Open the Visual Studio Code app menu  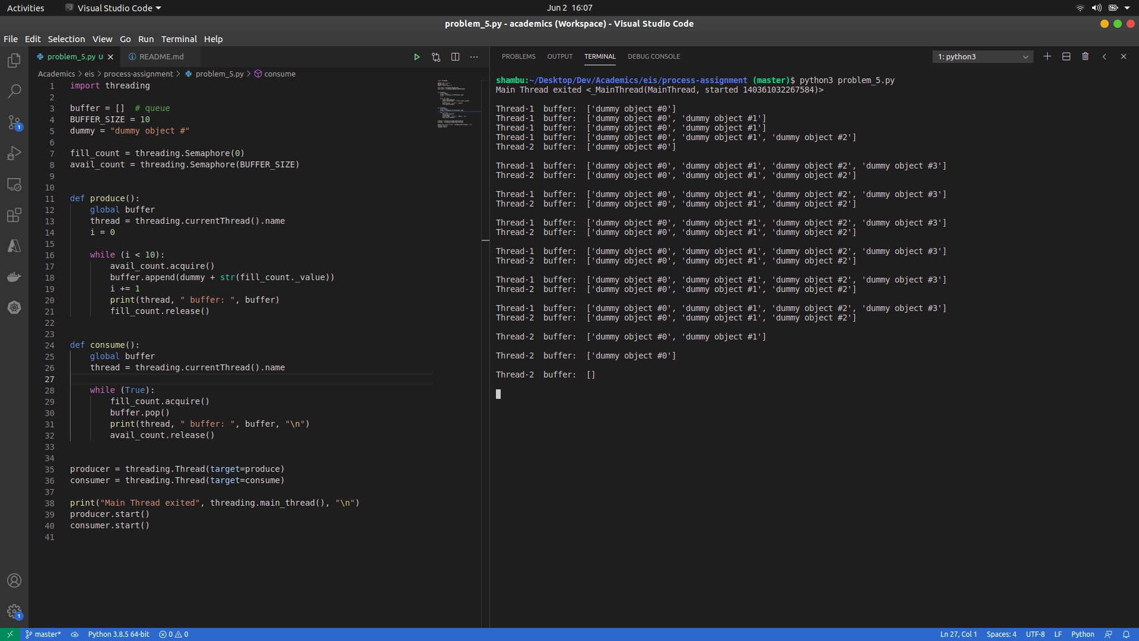(113, 8)
